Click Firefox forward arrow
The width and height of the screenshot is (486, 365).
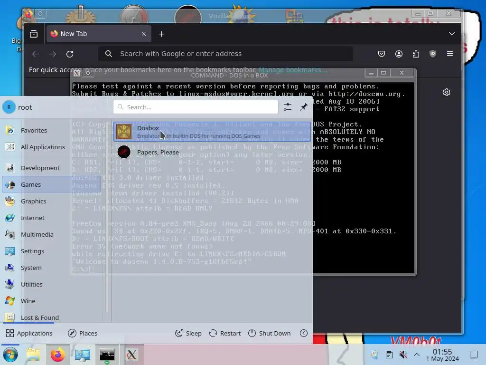click(53, 54)
